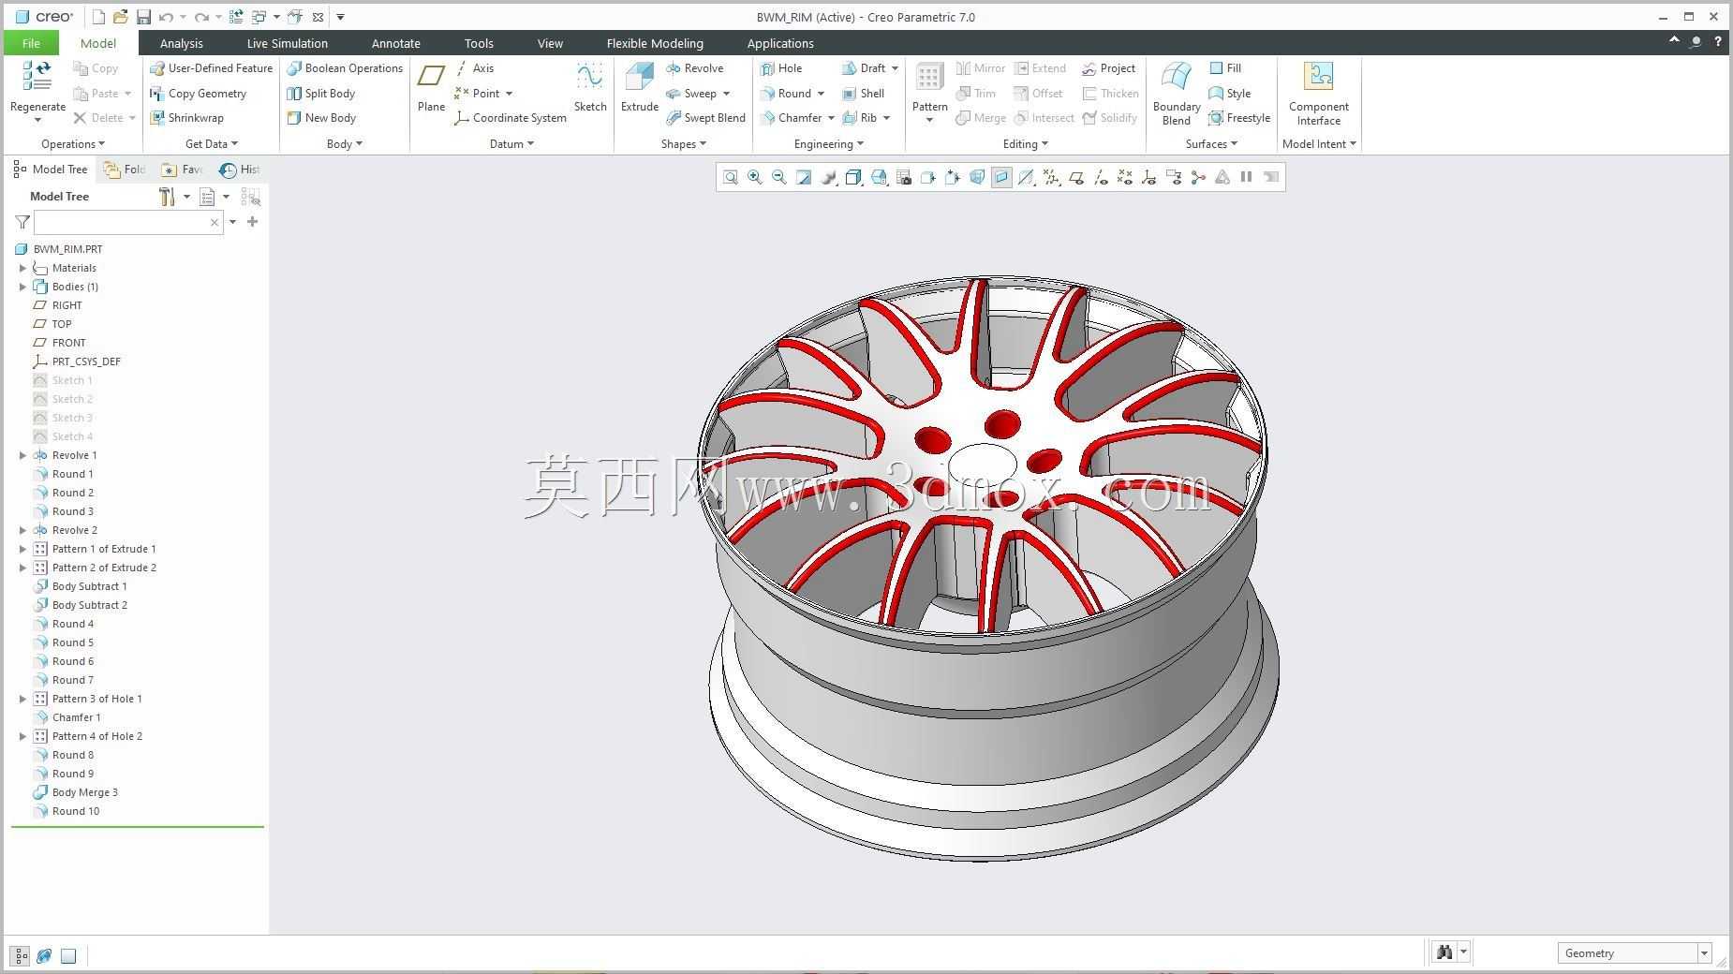The image size is (1733, 974).
Task: Click the Refit view icon
Action: point(731,177)
